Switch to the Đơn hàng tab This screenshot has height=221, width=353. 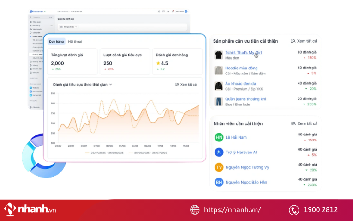(56, 42)
